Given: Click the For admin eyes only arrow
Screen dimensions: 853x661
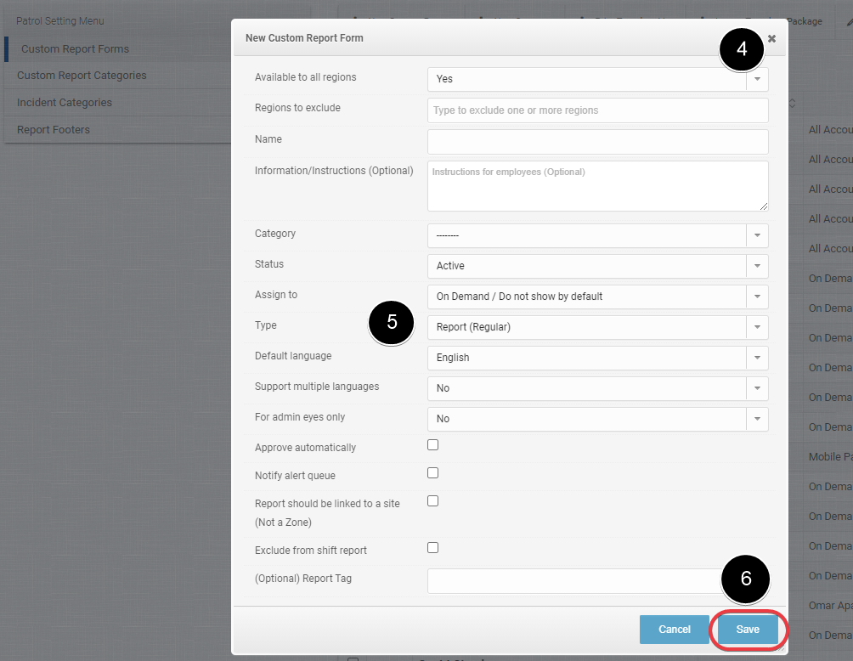Looking at the screenshot, I should (757, 418).
